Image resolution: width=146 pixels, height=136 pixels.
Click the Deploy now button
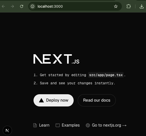tap(54, 100)
